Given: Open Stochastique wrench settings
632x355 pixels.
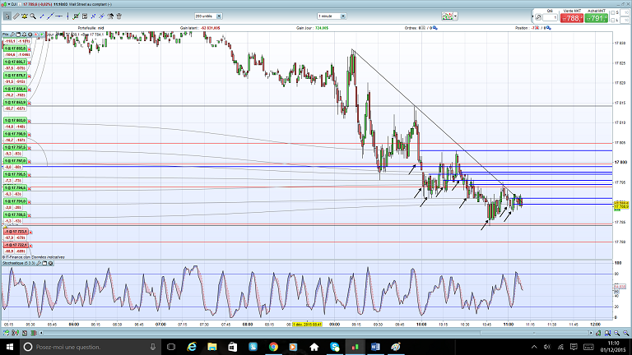Looking at the screenshot, I should click(x=39, y=263).
